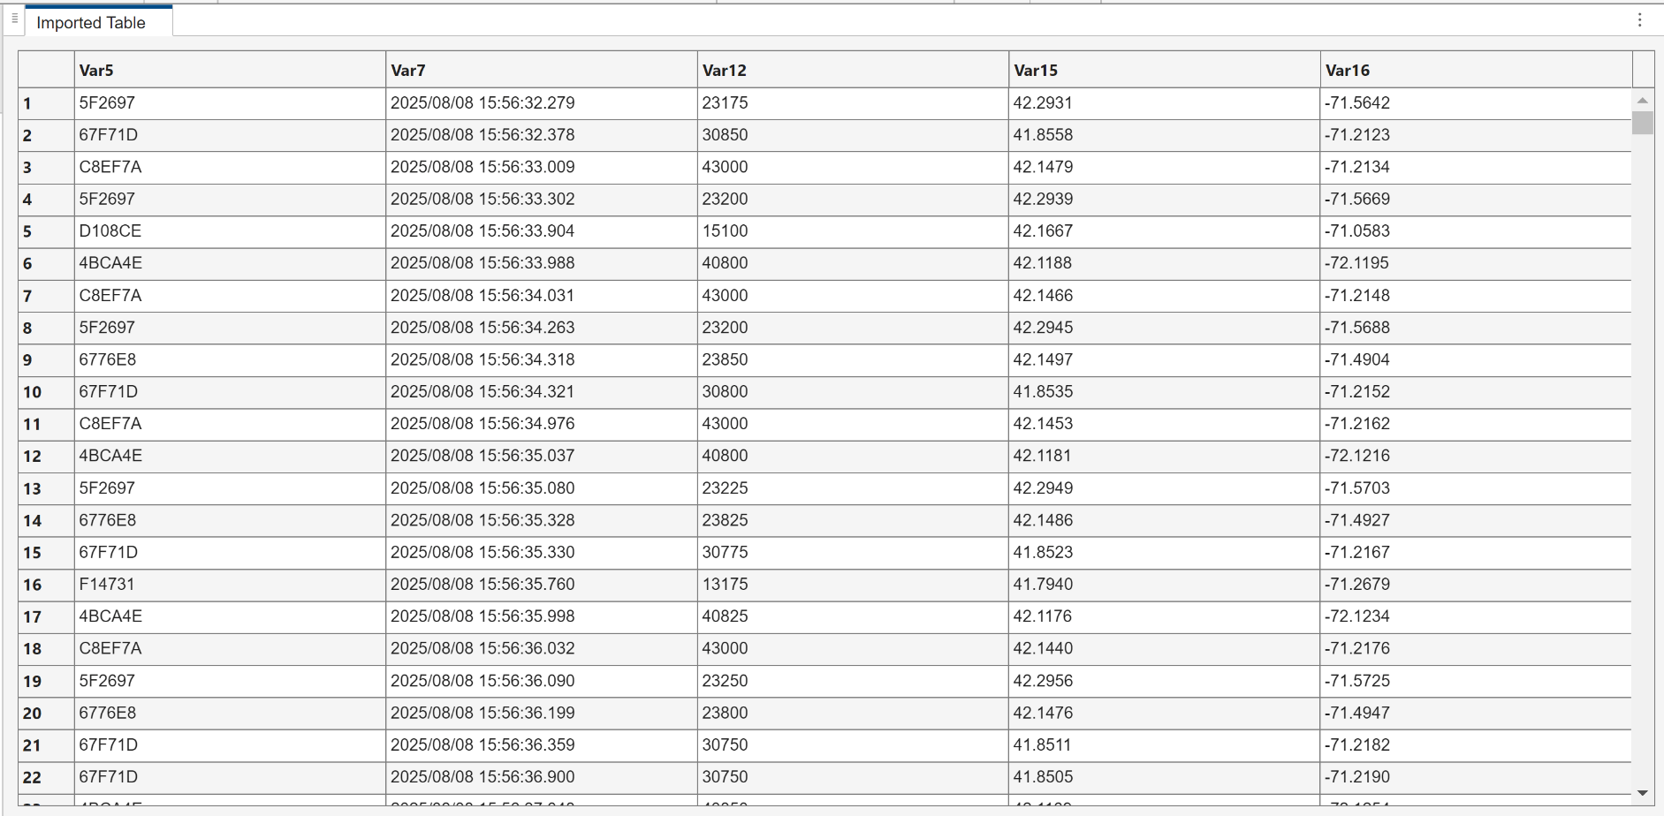
Task: Click the Var16 column header
Action: coord(1475,70)
